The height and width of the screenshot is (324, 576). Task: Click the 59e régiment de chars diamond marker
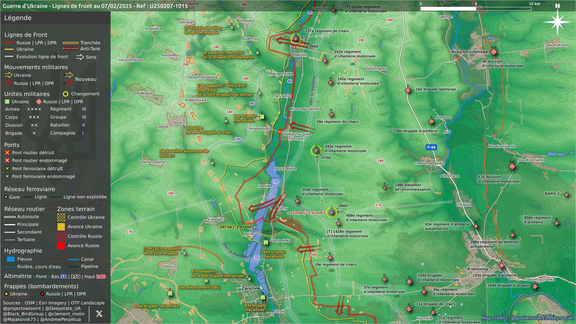click(331, 115)
